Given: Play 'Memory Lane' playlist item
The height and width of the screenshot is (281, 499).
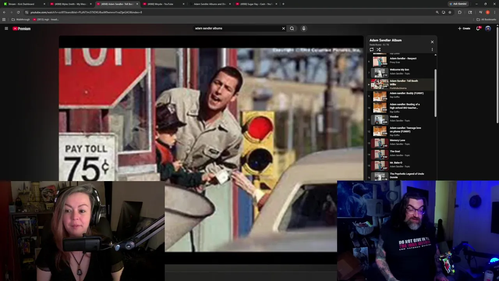Looking at the screenshot, I should click(x=397, y=140).
